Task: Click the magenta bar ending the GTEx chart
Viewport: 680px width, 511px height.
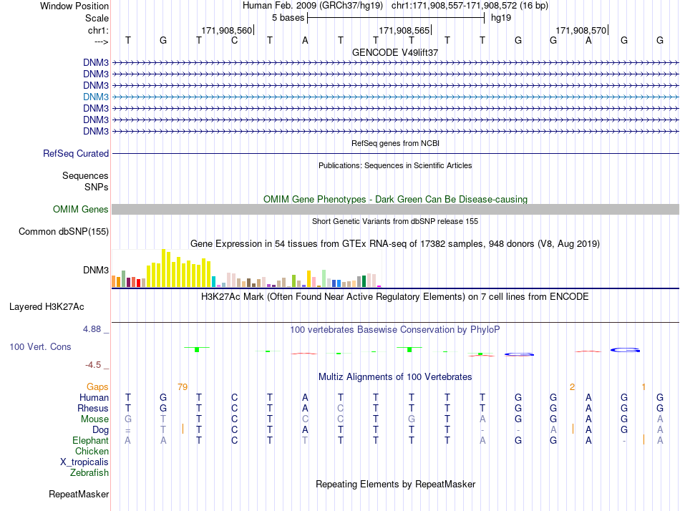Action: pos(379,286)
